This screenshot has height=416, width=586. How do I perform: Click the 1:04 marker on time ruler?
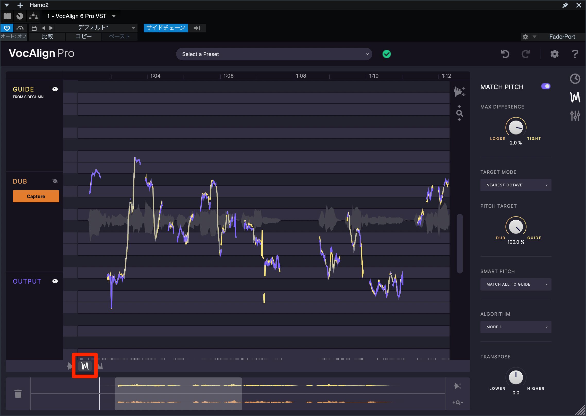[x=155, y=76]
